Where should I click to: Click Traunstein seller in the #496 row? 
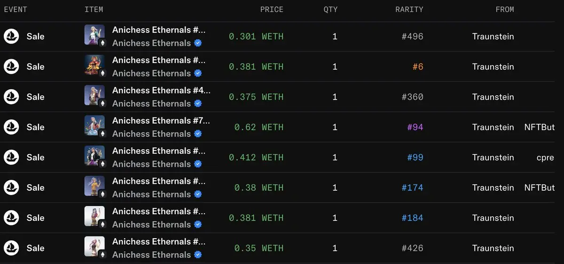493,37
